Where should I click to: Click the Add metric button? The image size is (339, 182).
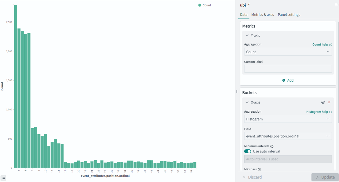[288, 80]
